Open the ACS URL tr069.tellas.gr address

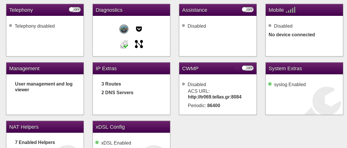[215, 97]
